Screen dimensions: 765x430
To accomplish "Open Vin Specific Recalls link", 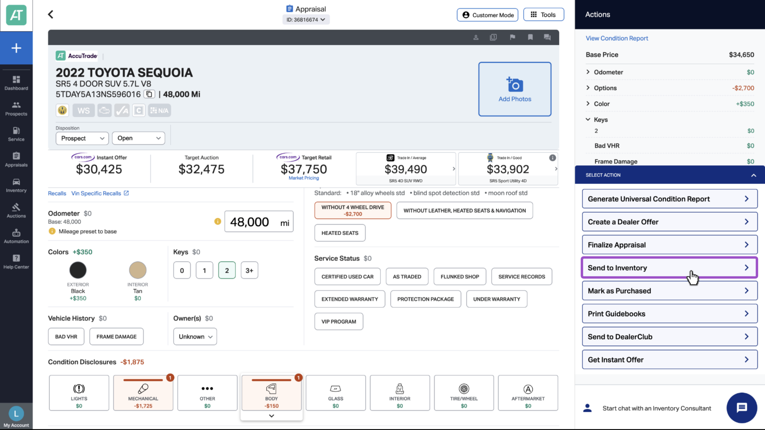I will (100, 193).
